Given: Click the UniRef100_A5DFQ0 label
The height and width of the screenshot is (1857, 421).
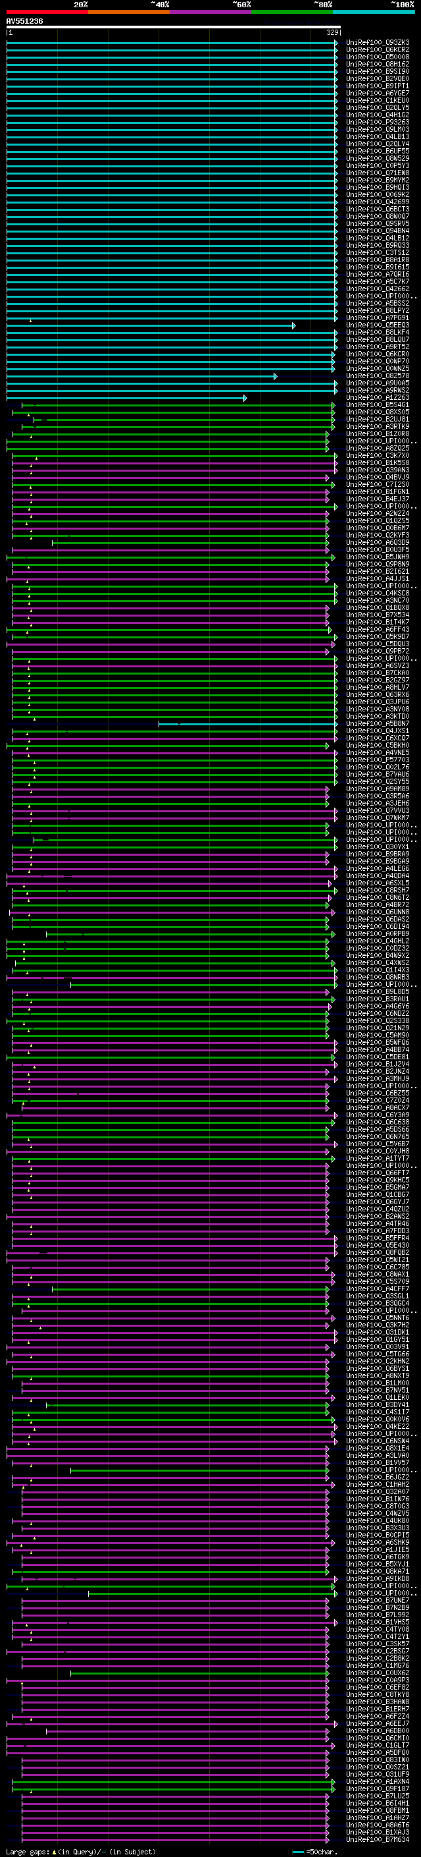Looking at the screenshot, I should pos(378,1752).
